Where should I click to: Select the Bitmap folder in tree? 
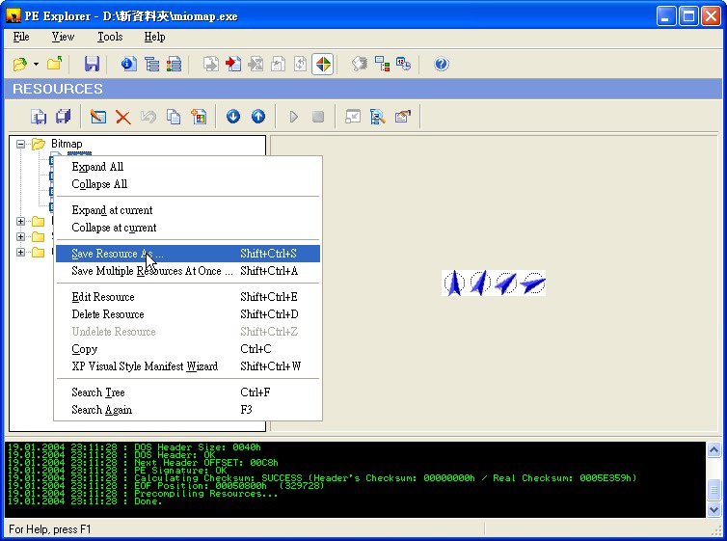click(67, 144)
